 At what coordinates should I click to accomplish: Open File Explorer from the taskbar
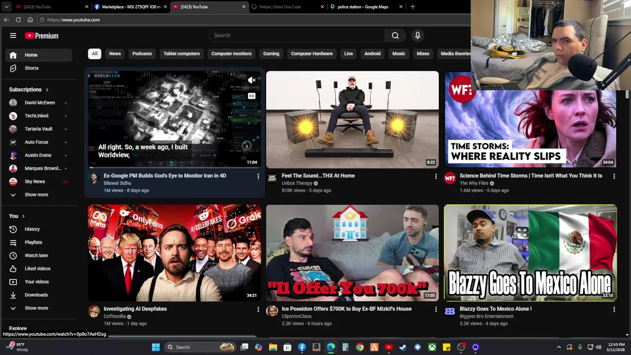(x=273, y=347)
